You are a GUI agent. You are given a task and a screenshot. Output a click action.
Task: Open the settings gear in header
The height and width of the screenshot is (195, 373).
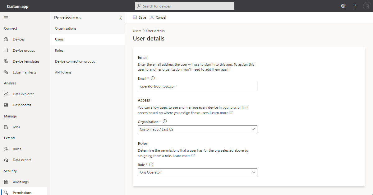tap(343, 6)
